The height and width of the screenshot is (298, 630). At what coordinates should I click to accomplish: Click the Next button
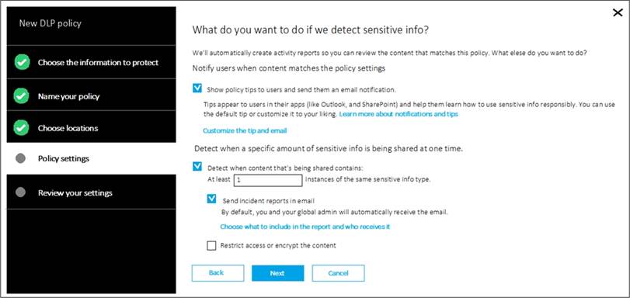(x=277, y=273)
